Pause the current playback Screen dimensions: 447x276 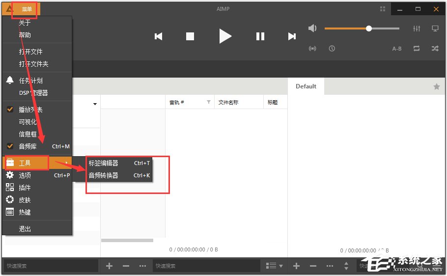(260, 36)
